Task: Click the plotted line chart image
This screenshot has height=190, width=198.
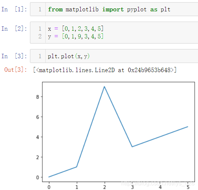Action: (115, 135)
